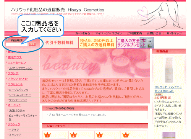Open ご利用案内 in the navigation bar

pyautogui.click(x=134, y=33)
